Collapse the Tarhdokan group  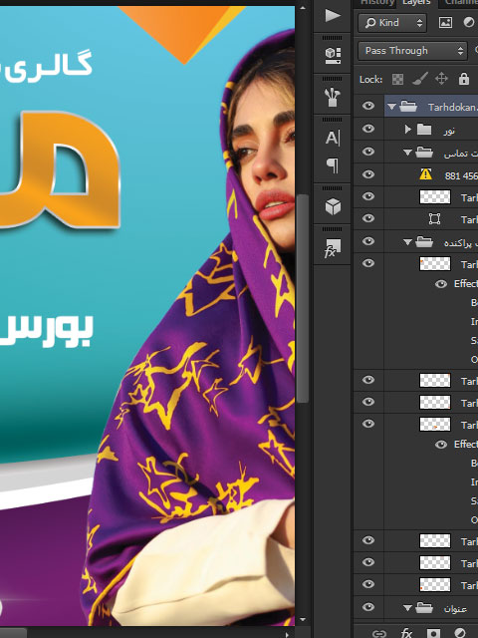(x=391, y=107)
